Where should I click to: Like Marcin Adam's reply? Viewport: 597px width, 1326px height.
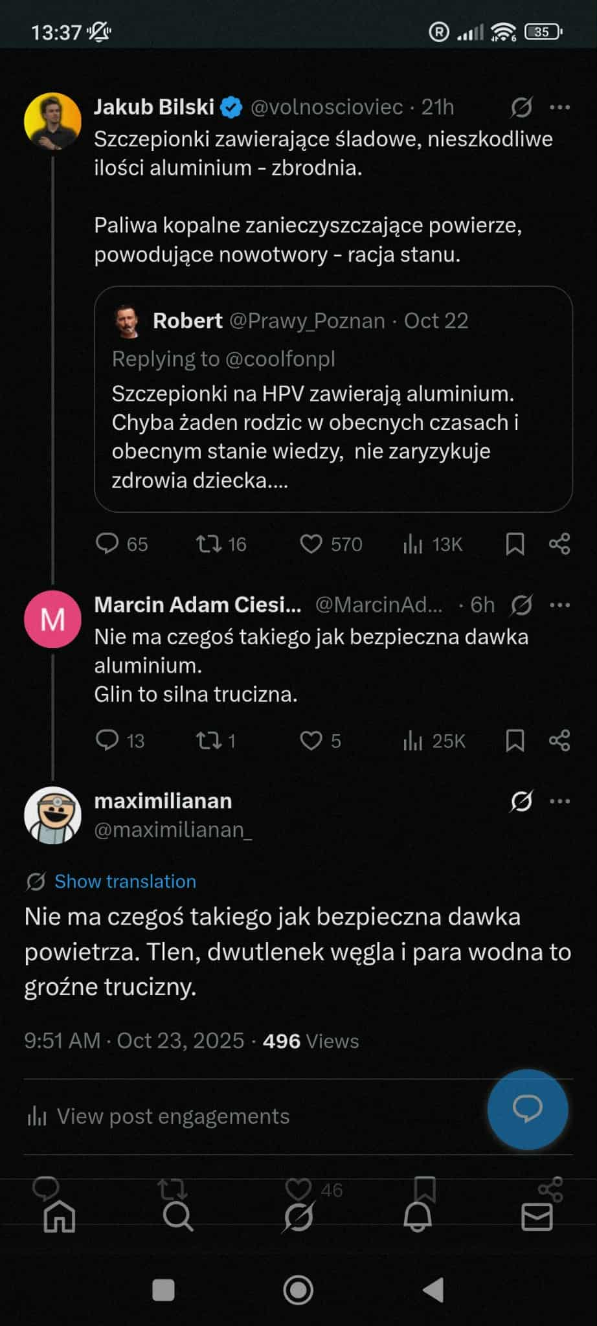pyautogui.click(x=311, y=741)
